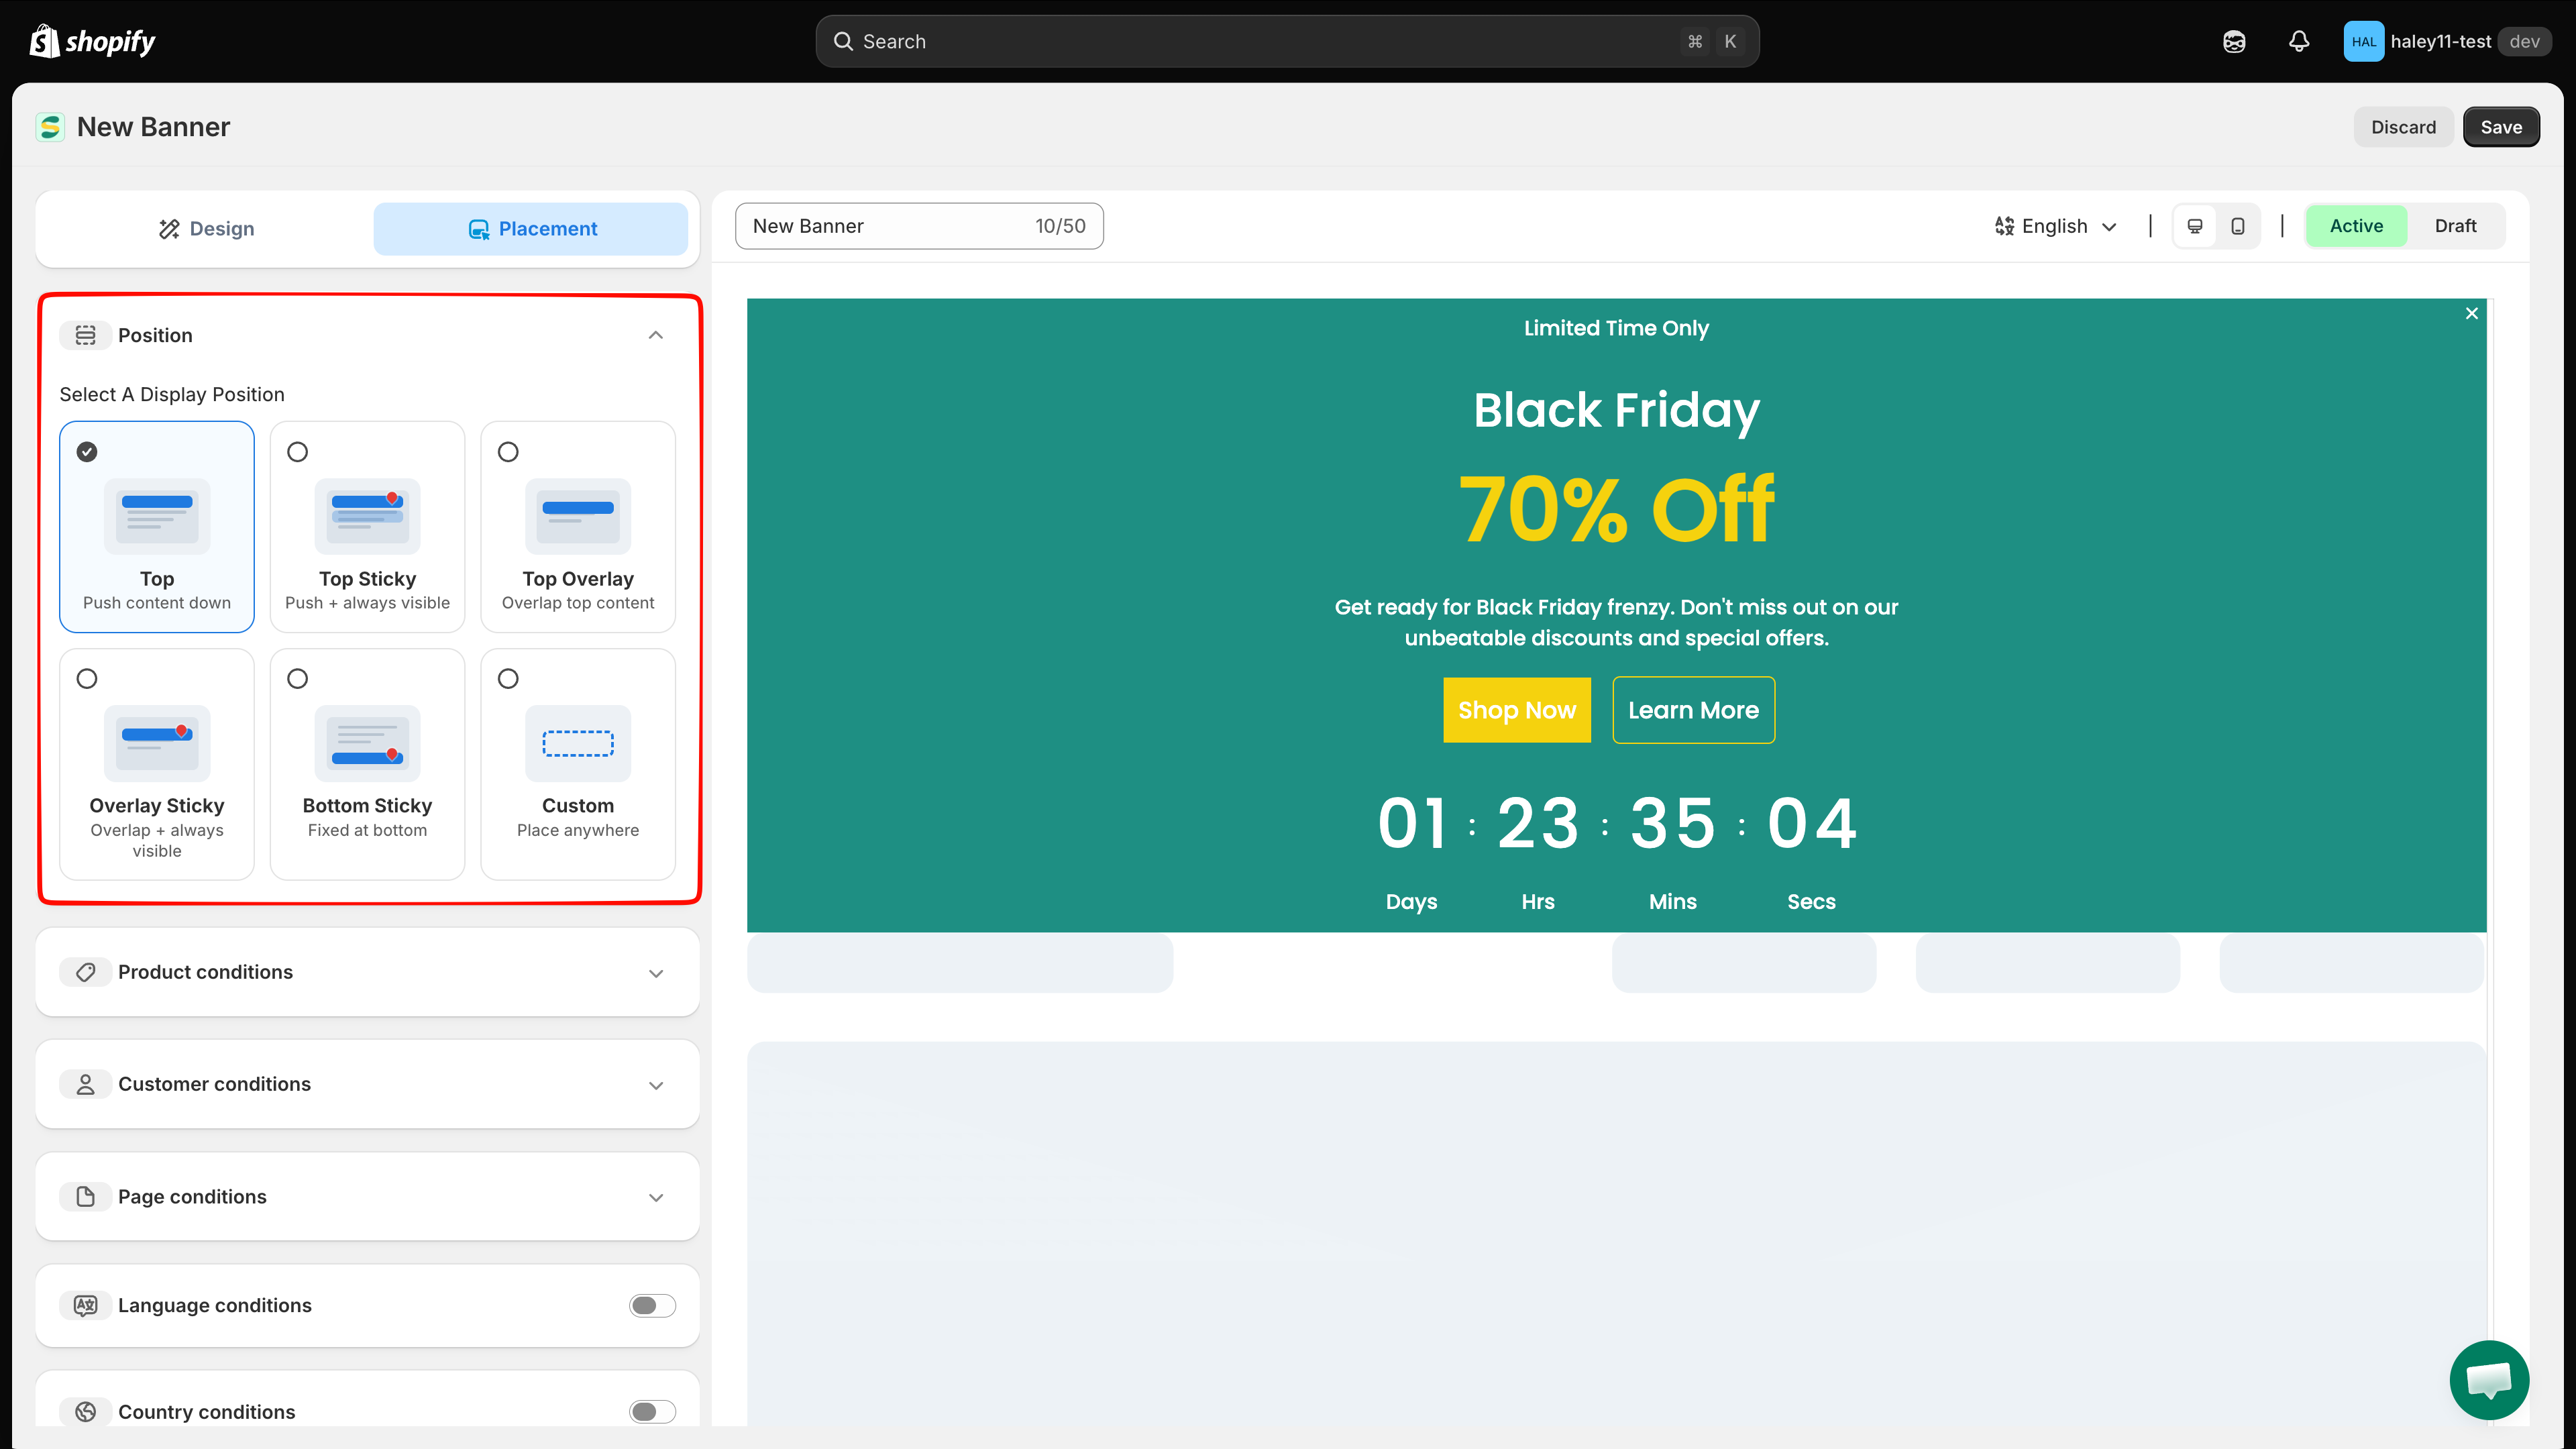Click the Shopify logo
This screenshot has width=2576, height=1449.
[92, 41]
